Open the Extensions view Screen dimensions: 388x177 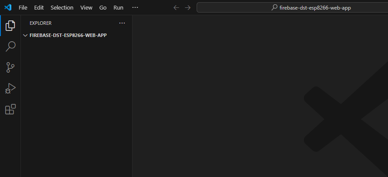click(x=10, y=109)
